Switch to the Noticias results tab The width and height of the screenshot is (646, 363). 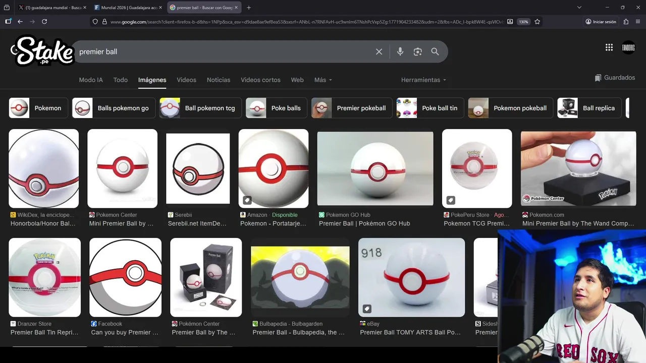[219, 80]
